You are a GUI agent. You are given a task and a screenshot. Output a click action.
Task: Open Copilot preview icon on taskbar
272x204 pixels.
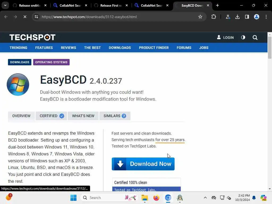263,198
